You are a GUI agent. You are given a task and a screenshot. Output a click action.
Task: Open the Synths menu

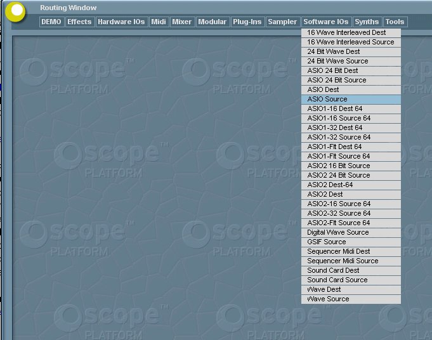367,22
